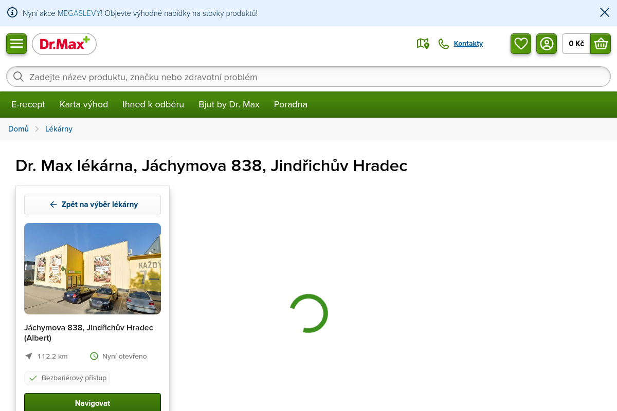Click the phone contact icon

click(443, 44)
